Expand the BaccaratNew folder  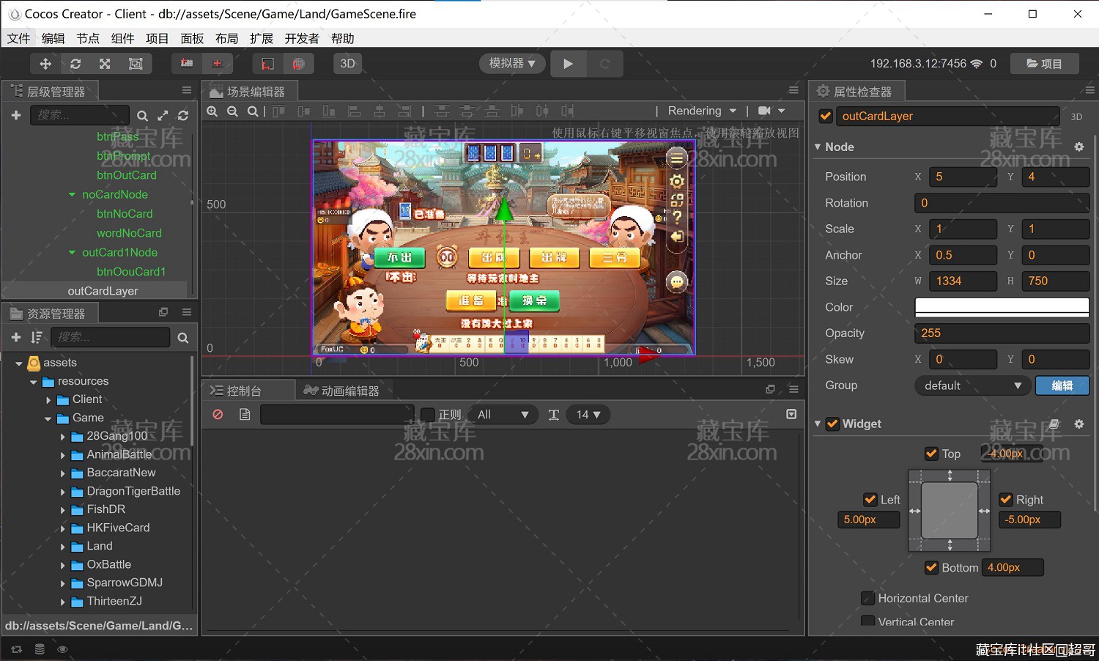coord(63,473)
